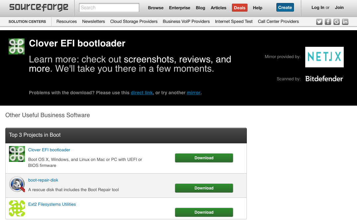Open the Ext2 Filesystems Utilities link

coord(52,204)
